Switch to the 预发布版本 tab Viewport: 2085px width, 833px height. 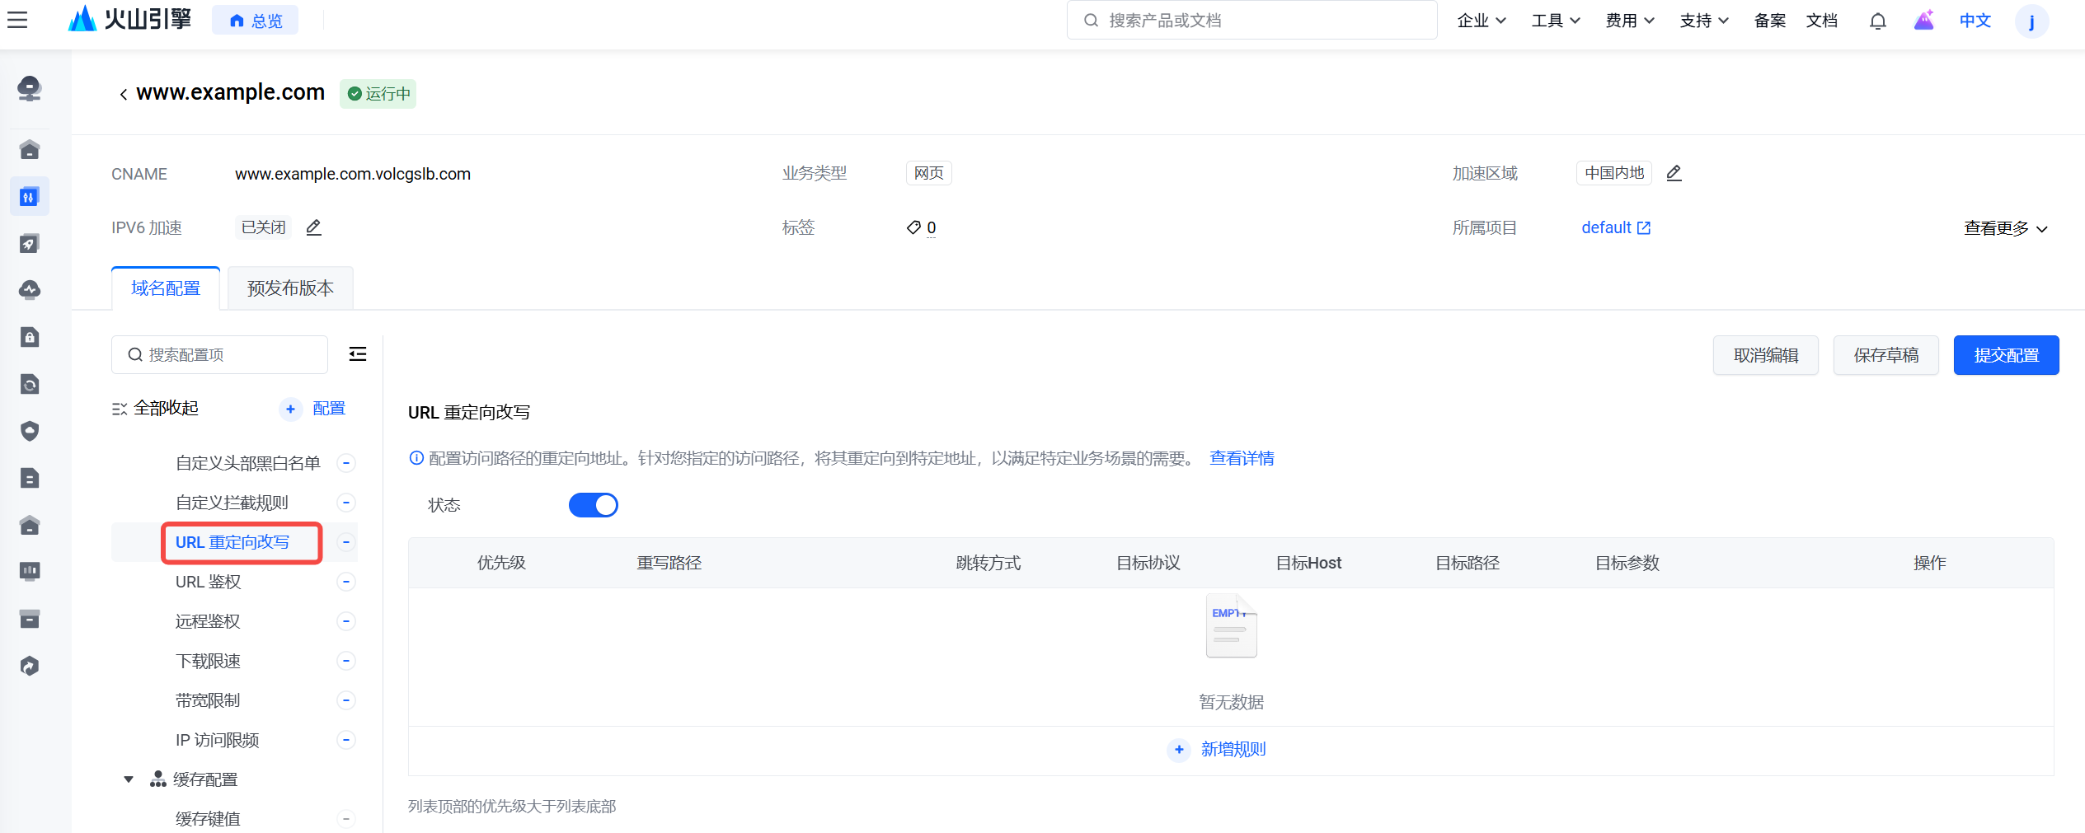click(x=290, y=288)
